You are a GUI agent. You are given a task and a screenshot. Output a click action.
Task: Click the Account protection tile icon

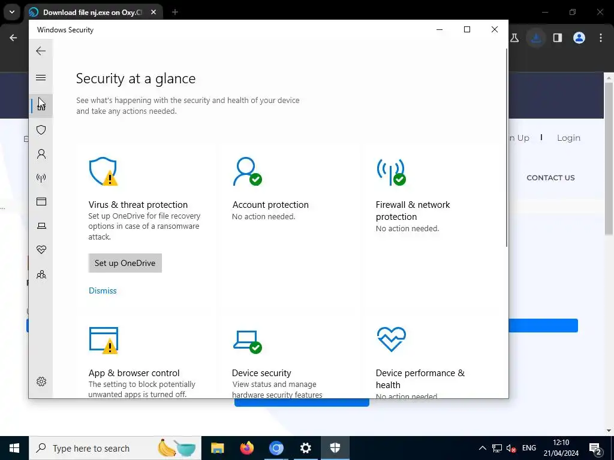click(x=247, y=171)
